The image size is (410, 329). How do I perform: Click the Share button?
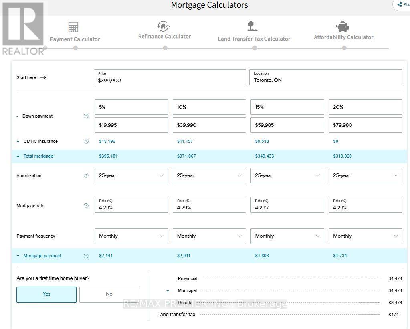pyautogui.click(x=402, y=5)
